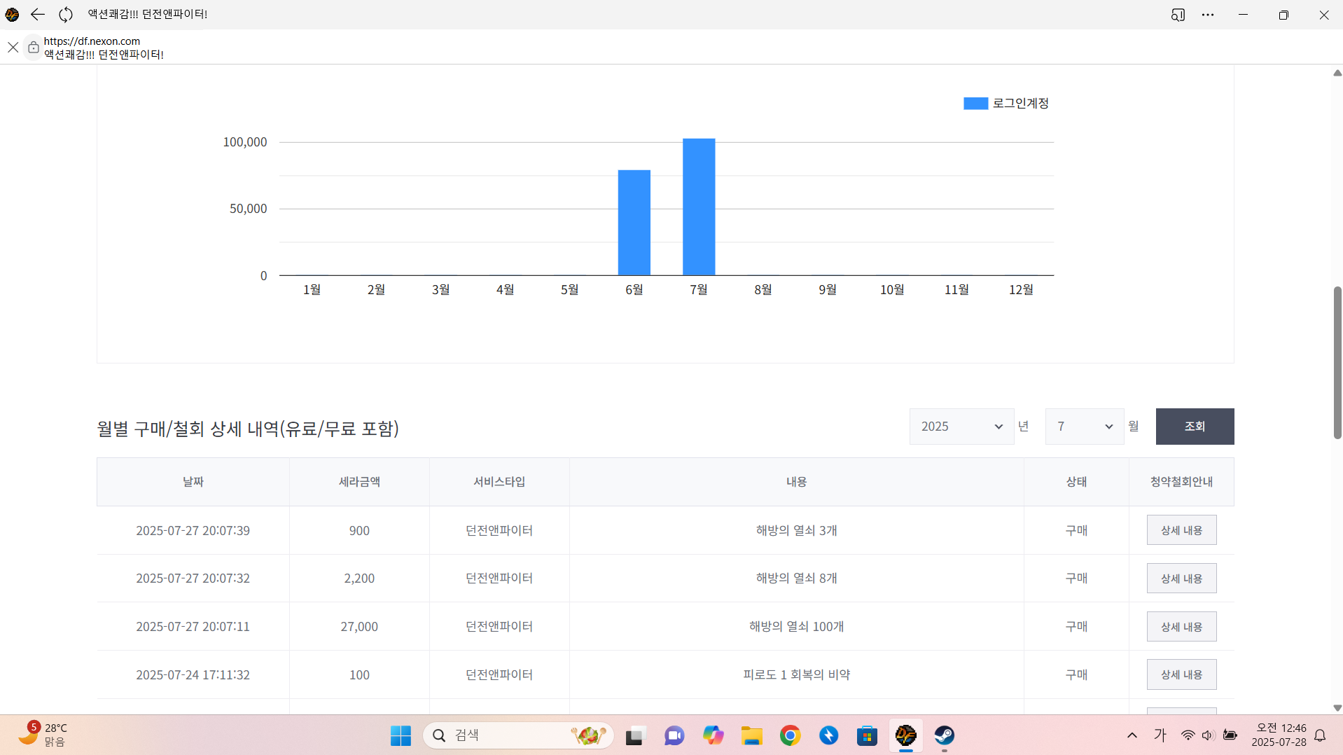Image resolution: width=1343 pixels, height=755 pixels.
Task: Open volume control in tray
Action: coord(1208,735)
